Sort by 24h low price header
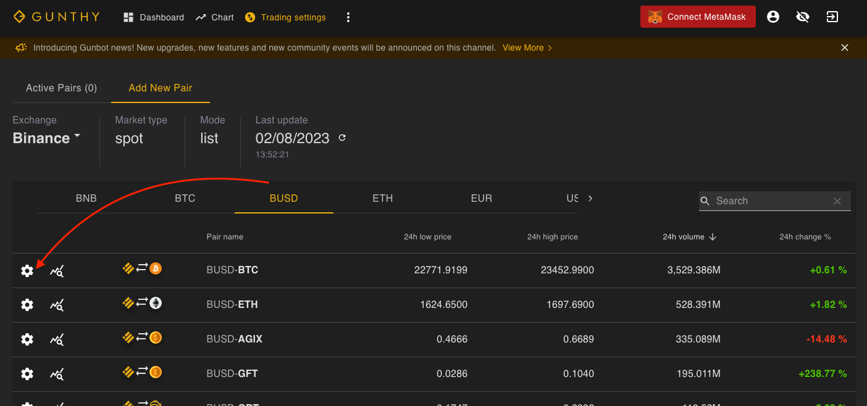The image size is (867, 406). pos(427,237)
